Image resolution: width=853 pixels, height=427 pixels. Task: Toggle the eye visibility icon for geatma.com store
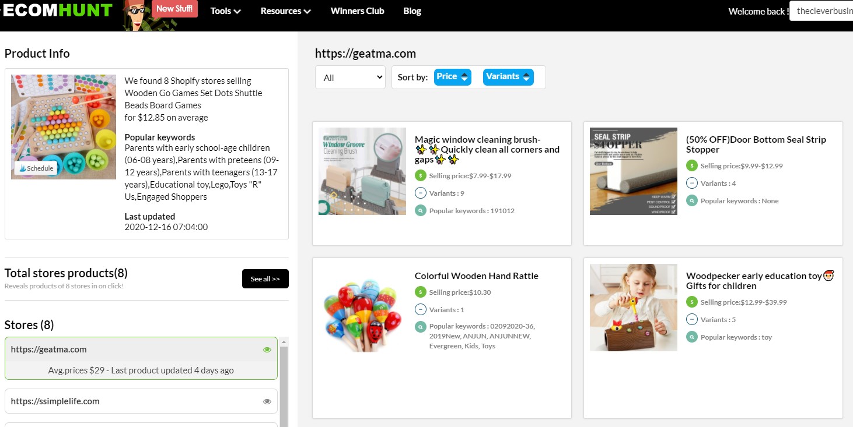pyautogui.click(x=267, y=349)
